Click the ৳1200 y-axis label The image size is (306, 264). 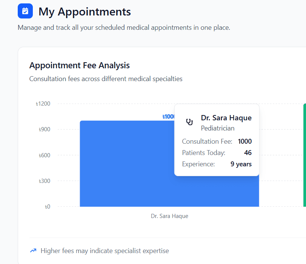coord(44,103)
